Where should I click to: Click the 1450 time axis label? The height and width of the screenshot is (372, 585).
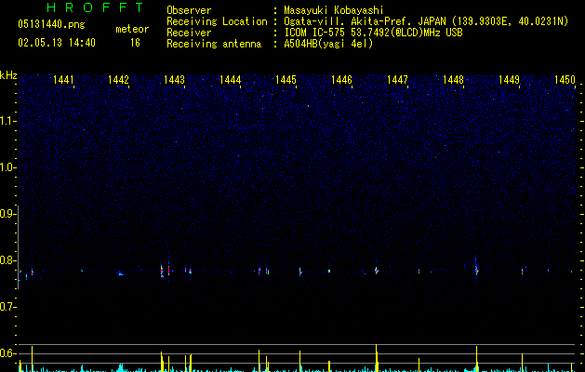pyautogui.click(x=565, y=80)
